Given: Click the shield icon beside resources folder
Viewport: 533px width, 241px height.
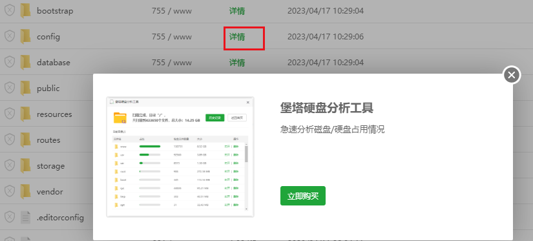Looking at the screenshot, I should (x=10, y=114).
